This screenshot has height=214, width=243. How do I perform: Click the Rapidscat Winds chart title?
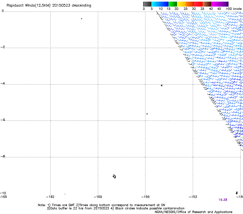49,6
